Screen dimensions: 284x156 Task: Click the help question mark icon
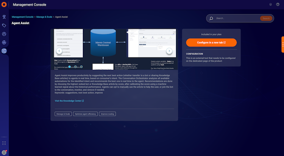[278, 4]
